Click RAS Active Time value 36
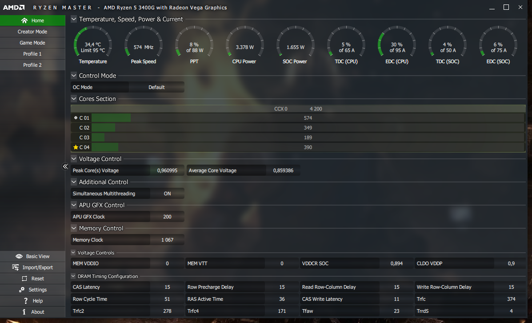The height and width of the screenshot is (323, 532). coord(282,299)
